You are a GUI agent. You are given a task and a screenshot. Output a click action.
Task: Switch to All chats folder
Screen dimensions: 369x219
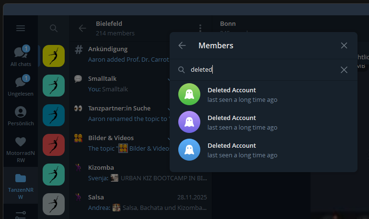point(21,56)
